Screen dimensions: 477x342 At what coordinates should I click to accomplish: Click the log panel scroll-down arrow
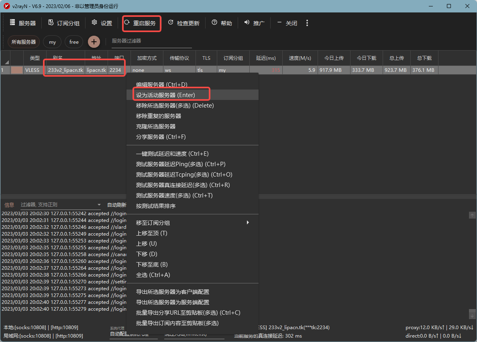tap(472, 316)
